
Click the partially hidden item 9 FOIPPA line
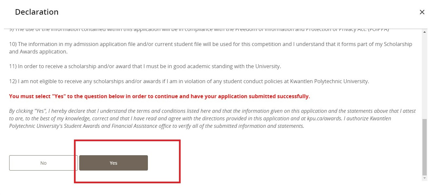click(x=196, y=30)
